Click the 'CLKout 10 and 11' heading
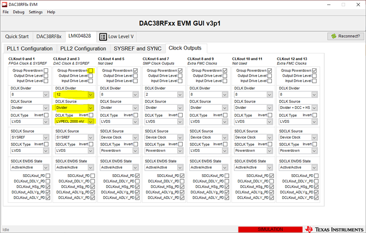This screenshot has width=366, height=233. tap(247, 59)
